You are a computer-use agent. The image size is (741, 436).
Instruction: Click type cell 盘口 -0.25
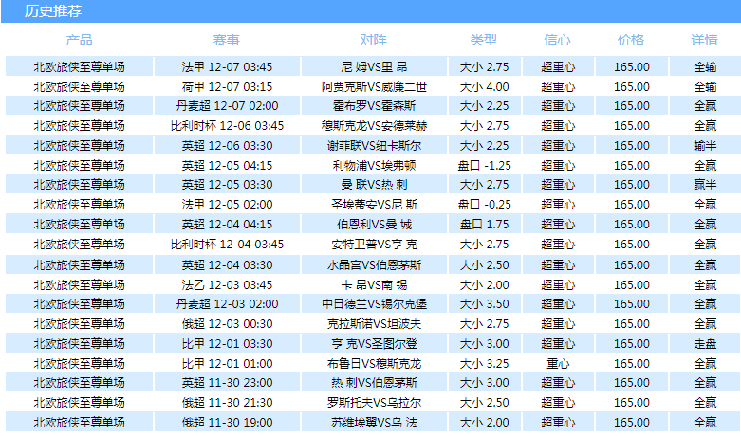click(485, 205)
